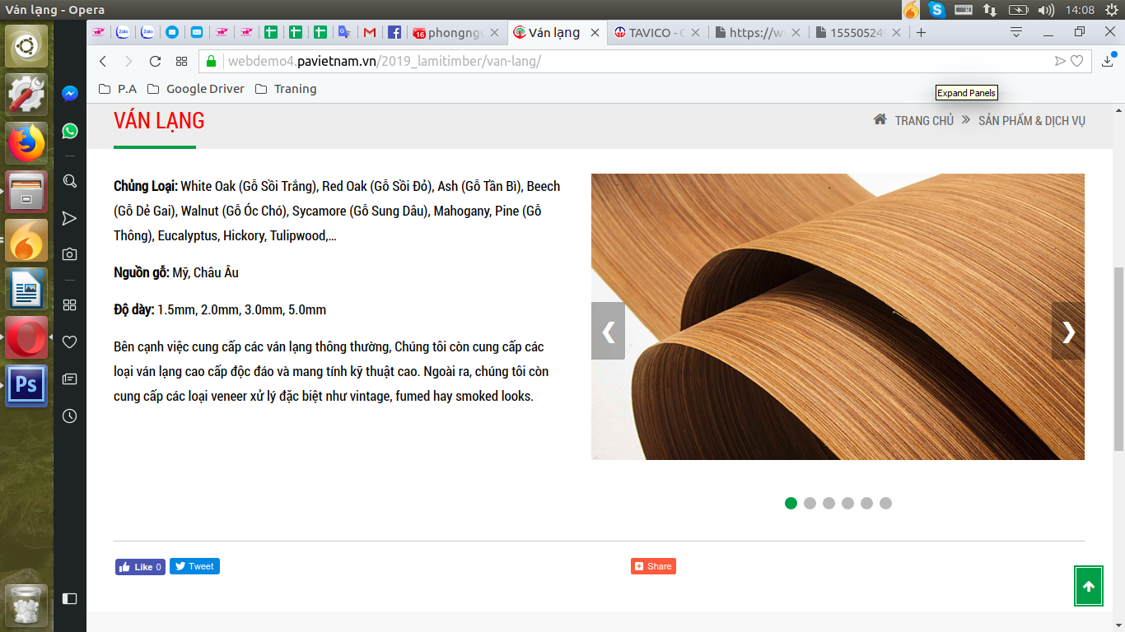Click the Facebook Like button
1125x632 pixels.
140,566
